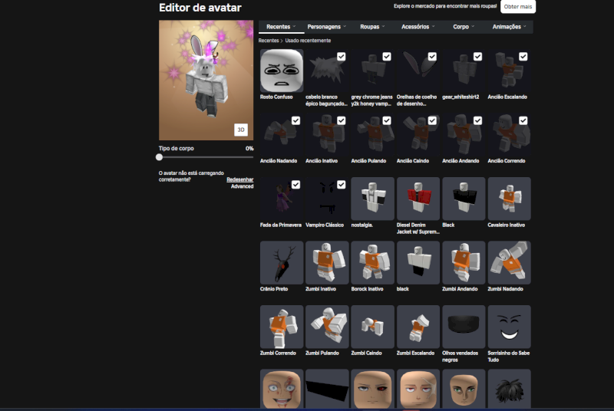The image size is (614, 411).
Task: Select the Zumbi Nadando animation
Action: click(x=509, y=263)
